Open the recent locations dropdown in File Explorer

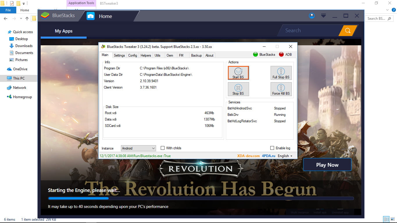[x=21, y=18]
